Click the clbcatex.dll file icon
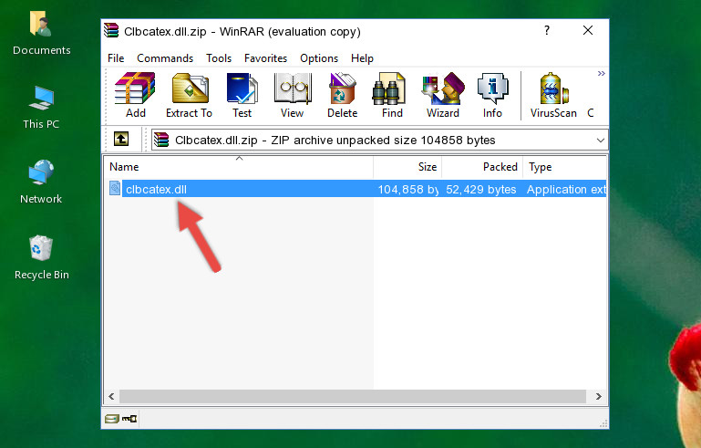The height and width of the screenshot is (448, 701). point(115,189)
